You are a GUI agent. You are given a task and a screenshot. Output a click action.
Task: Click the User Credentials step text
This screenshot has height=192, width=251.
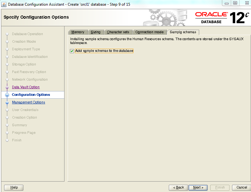click(x=25, y=110)
